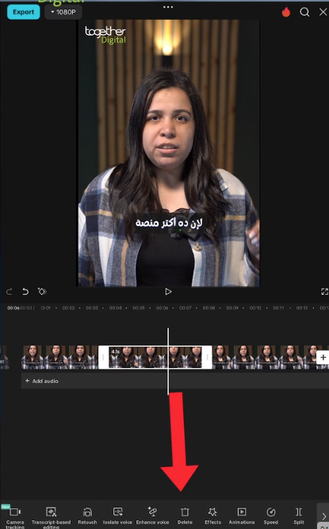Apply Isolate voice to clip
Image resolution: width=329 pixels, height=529 pixels.
click(117, 516)
